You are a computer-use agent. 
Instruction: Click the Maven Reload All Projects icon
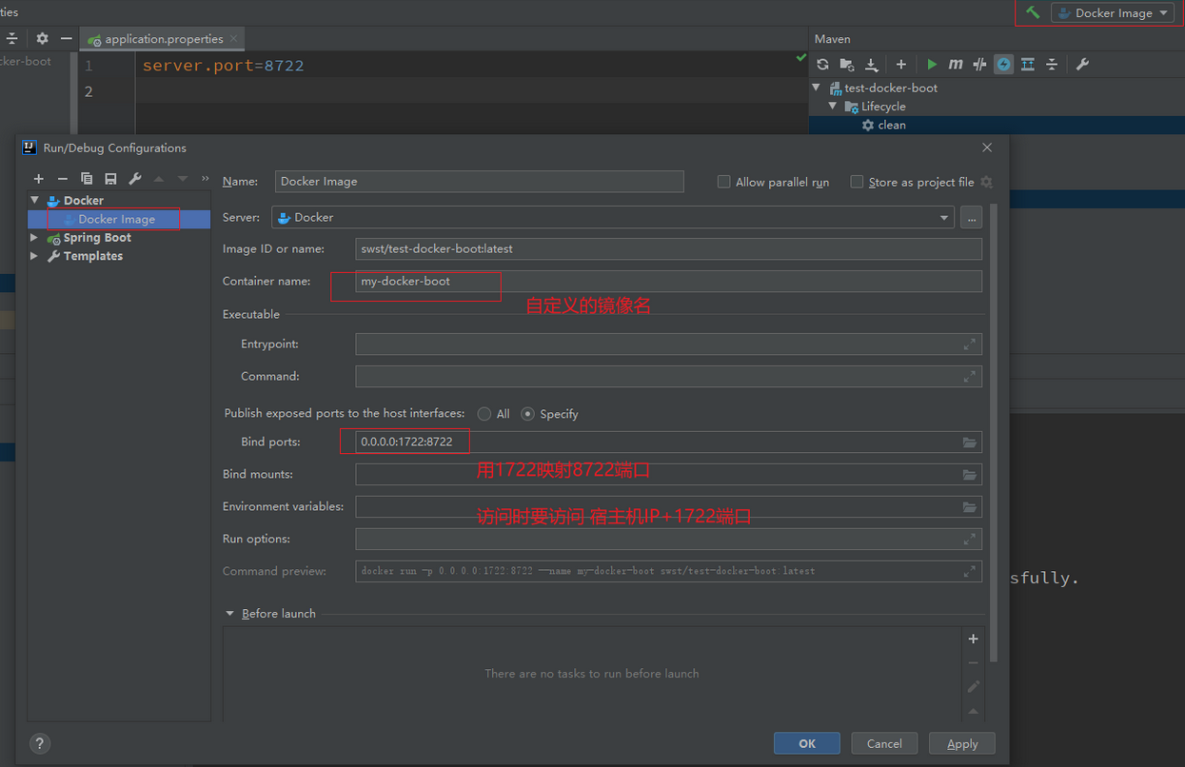point(823,64)
